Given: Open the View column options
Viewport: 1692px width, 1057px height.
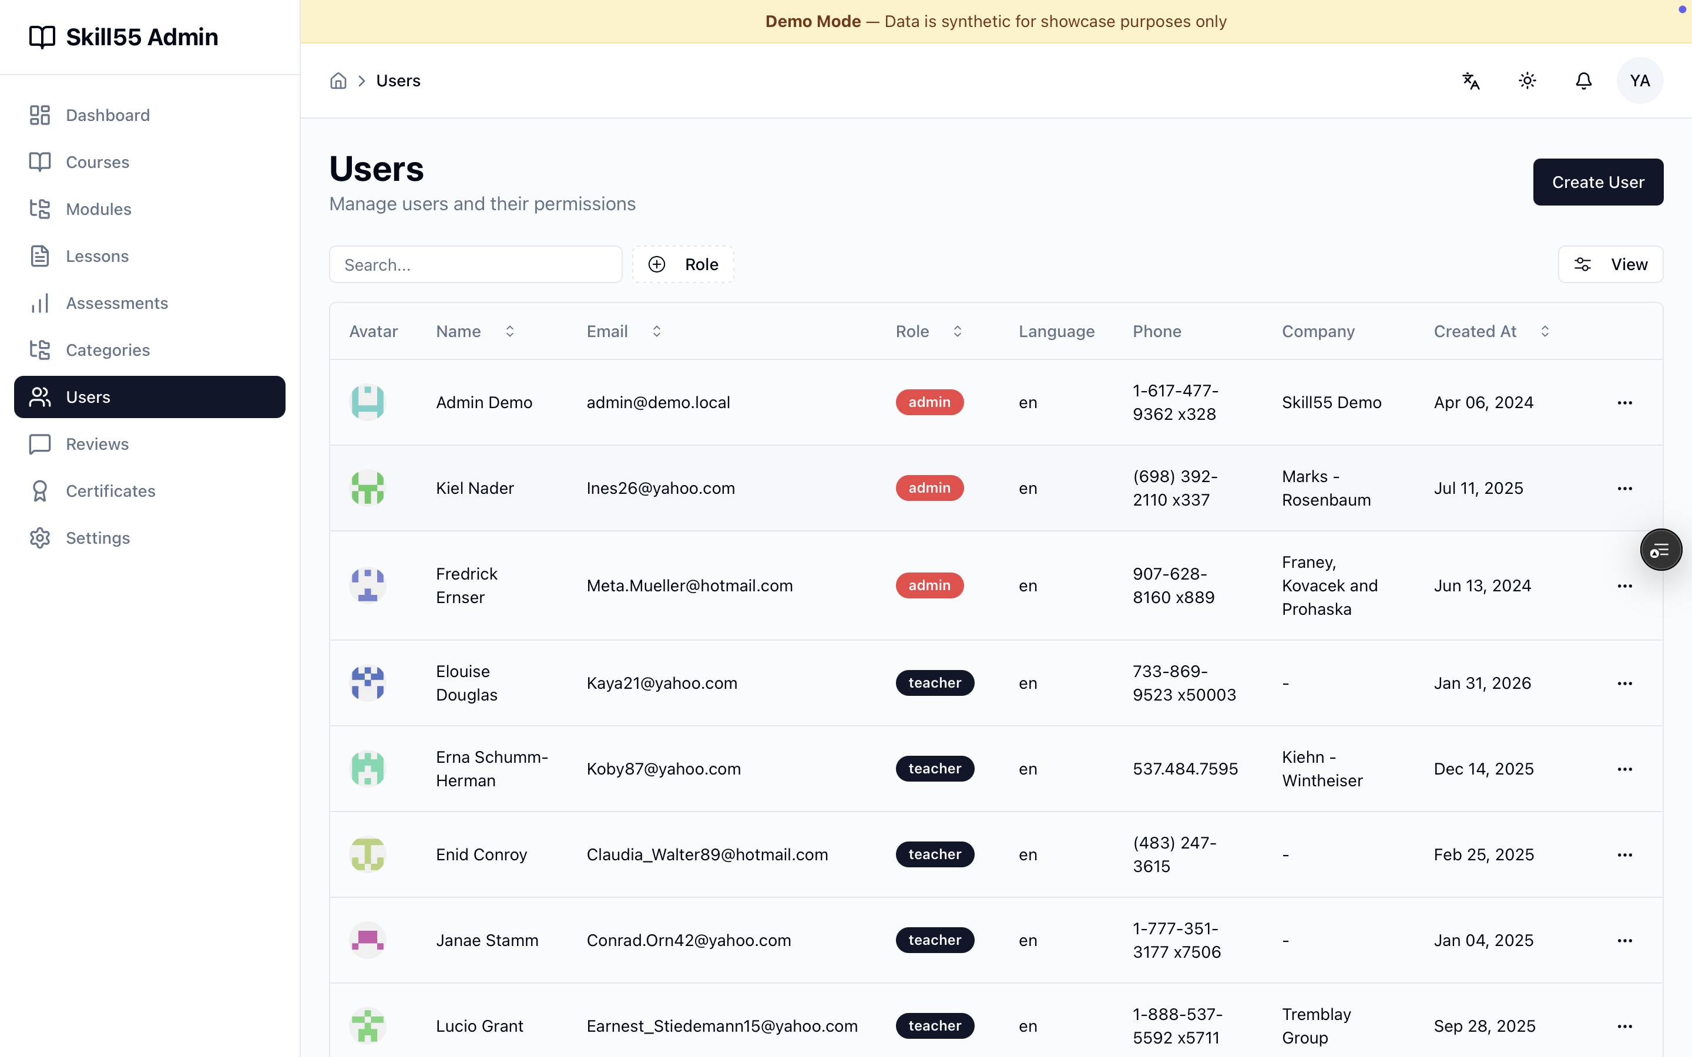Looking at the screenshot, I should (1610, 264).
